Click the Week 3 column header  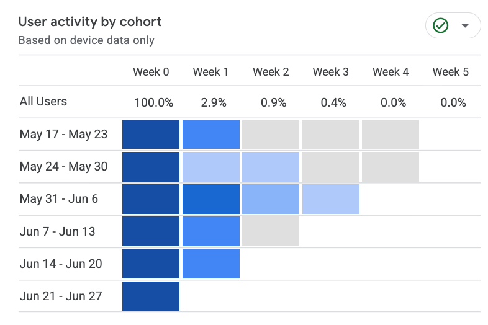point(330,72)
